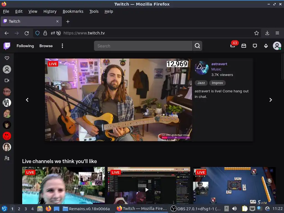The height and width of the screenshot is (213, 284).
Task: Click the volume speaker tray icon
Action: (234, 209)
